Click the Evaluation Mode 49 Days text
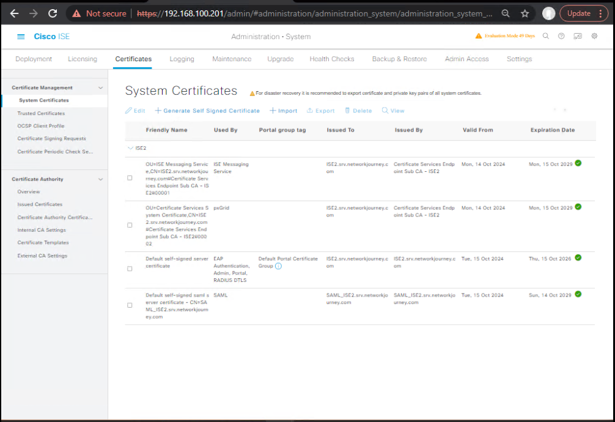Viewport: 615px width, 422px height. click(x=510, y=35)
